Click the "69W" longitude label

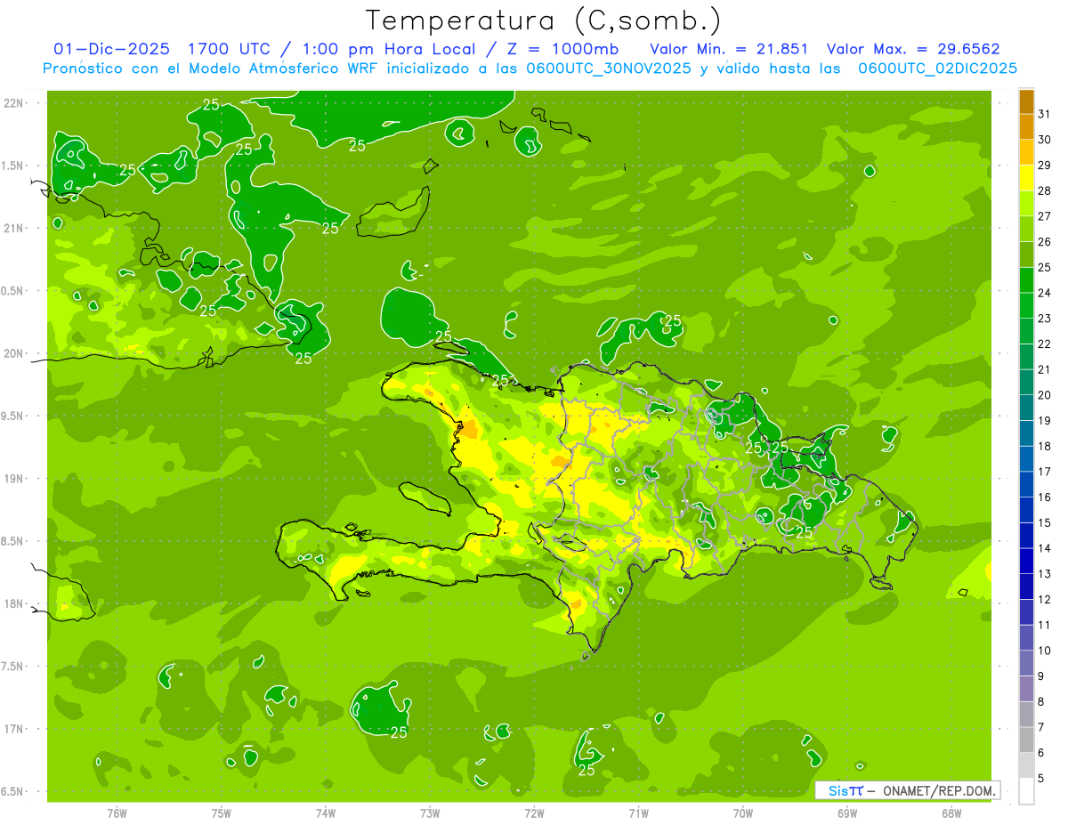point(847,813)
